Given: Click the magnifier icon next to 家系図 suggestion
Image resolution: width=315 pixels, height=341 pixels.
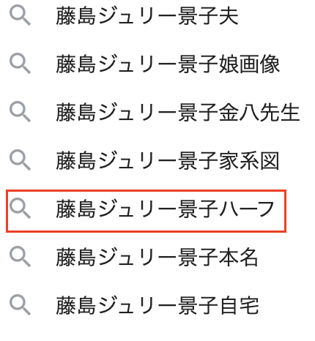Looking at the screenshot, I should click(20, 160).
